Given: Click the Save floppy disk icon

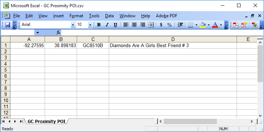Looking at the screenshot, I should tap(8, 25).
